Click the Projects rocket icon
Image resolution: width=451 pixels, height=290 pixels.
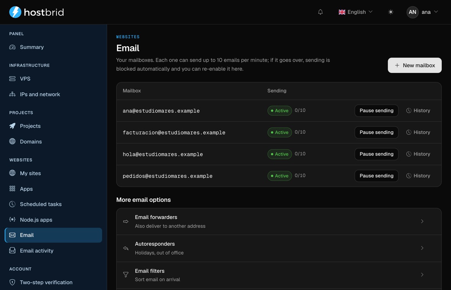12,126
